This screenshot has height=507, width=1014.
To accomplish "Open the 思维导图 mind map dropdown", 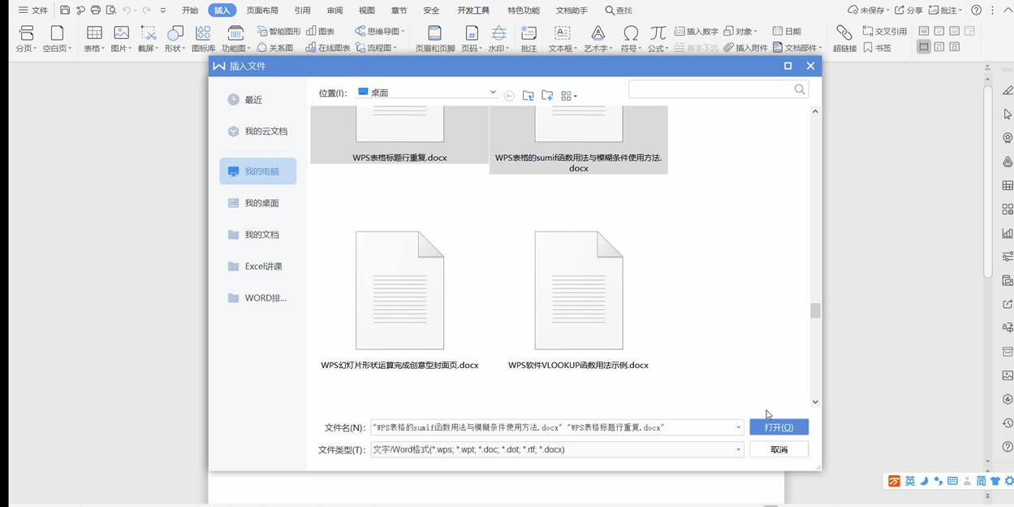I will coord(380,31).
